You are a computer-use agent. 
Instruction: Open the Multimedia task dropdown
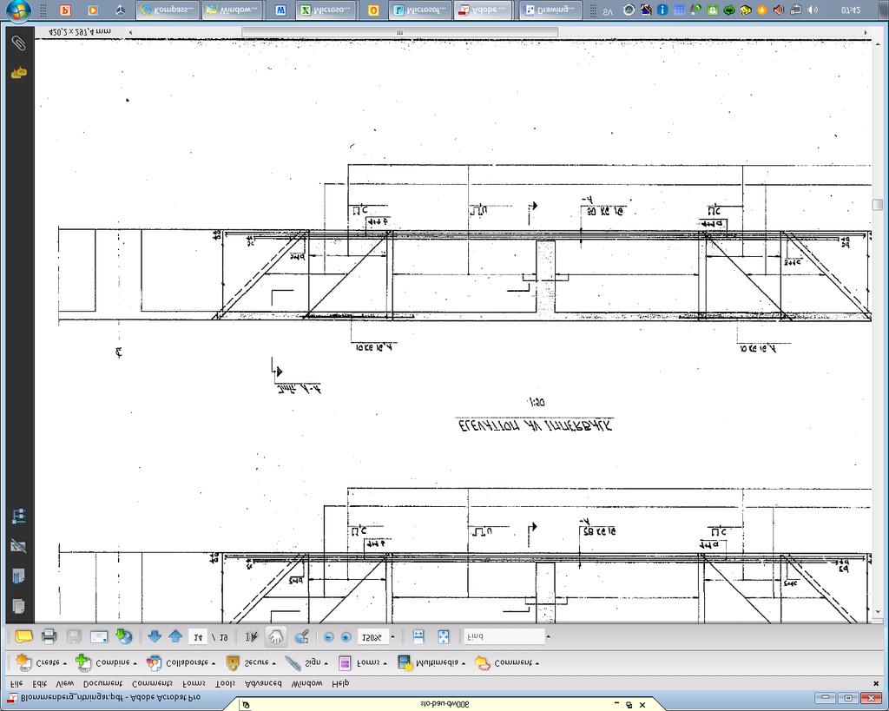pos(431,662)
